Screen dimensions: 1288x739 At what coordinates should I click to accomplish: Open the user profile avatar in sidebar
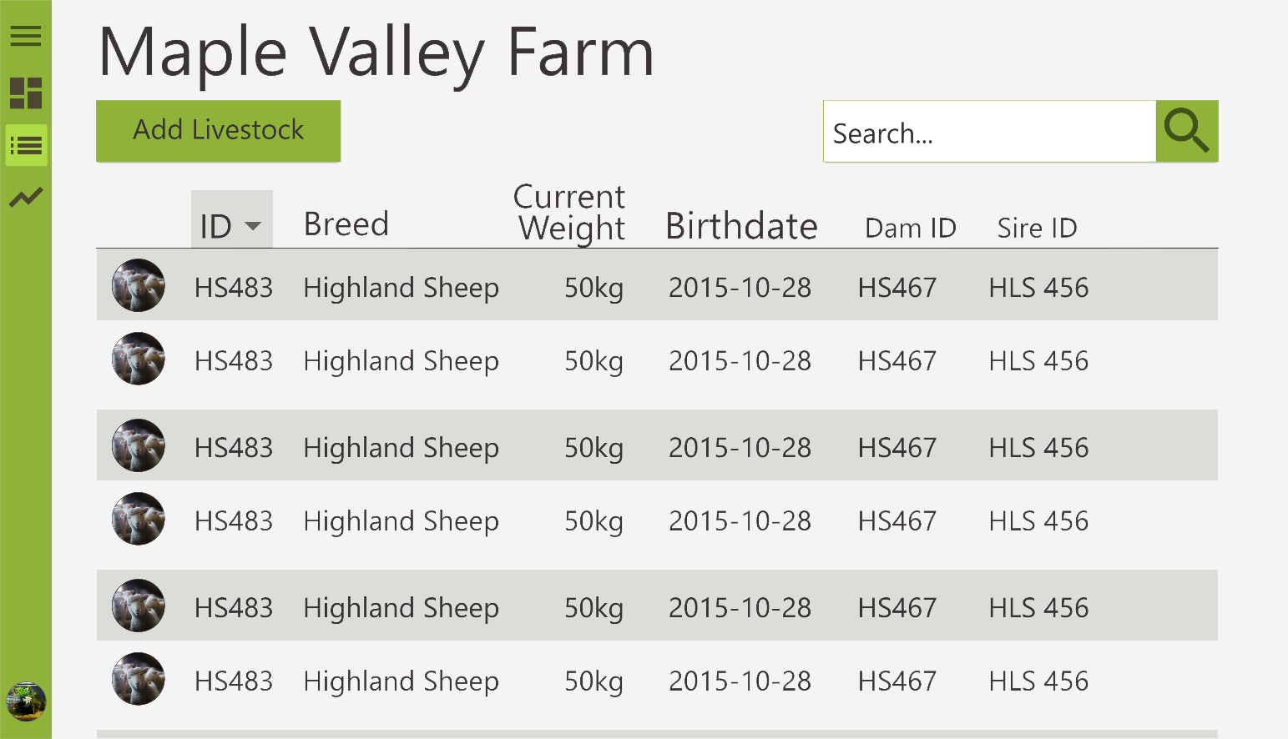26,701
